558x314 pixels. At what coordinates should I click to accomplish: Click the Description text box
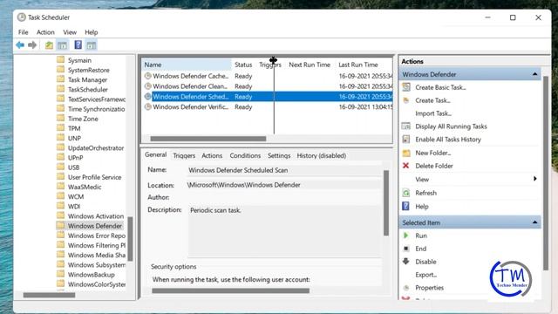pos(284,230)
